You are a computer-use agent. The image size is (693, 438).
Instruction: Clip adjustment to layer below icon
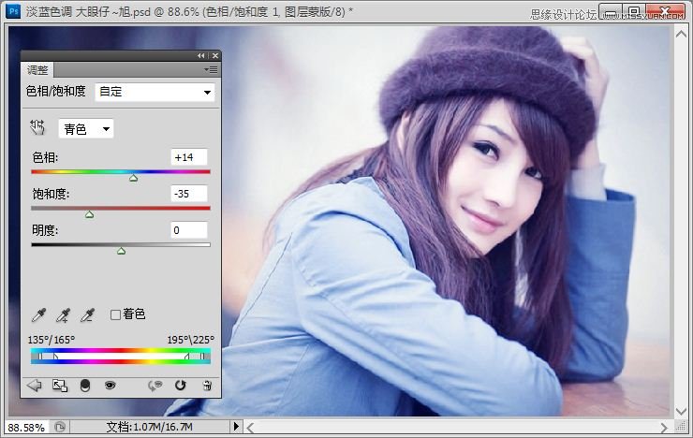[85, 386]
